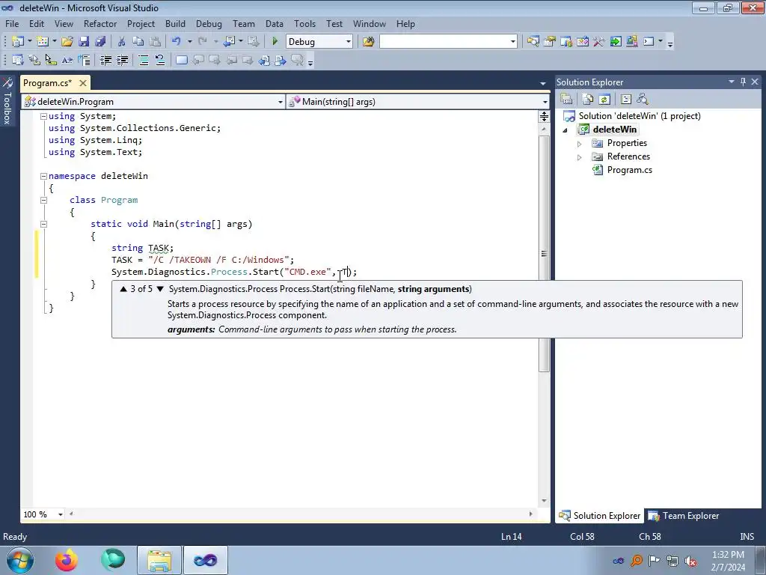Toggle a bookmark on current line
Viewport: 766px width, 575px height.
[181, 60]
